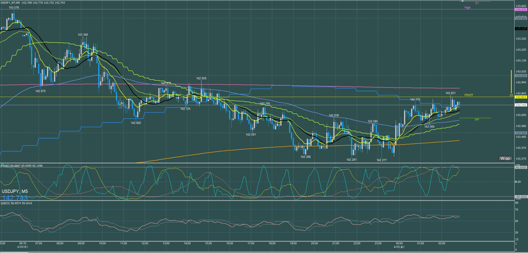Click the 142.277 low price annotation

382,160
